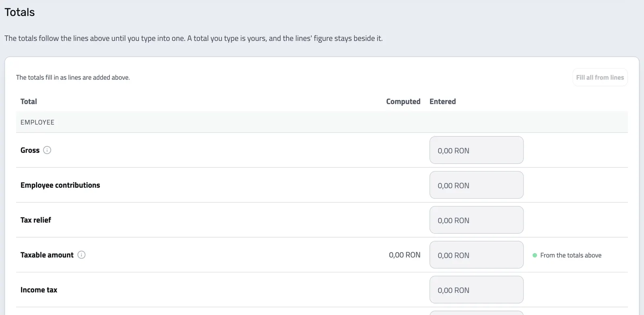Click the Total column header

tap(29, 101)
